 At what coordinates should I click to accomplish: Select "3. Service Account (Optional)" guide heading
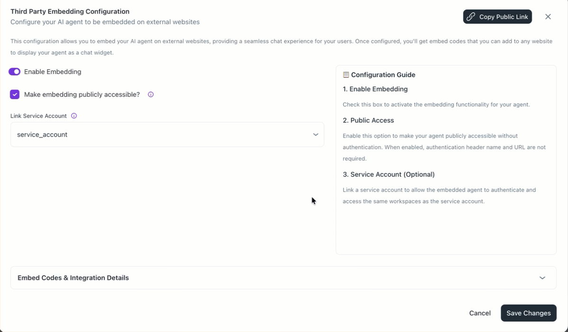click(x=389, y=175)
